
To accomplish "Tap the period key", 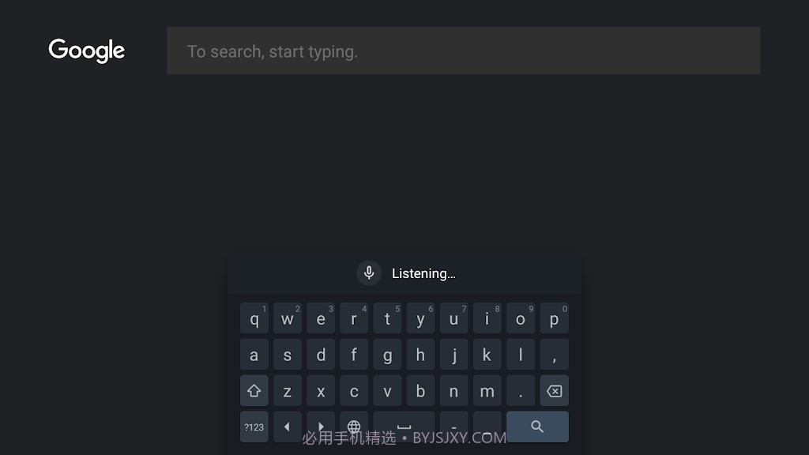I will coord(521,390).
